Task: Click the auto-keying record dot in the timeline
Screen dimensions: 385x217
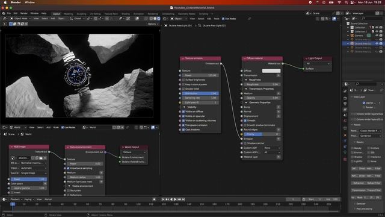Action: pyautogui.click(x=154, y=200)
